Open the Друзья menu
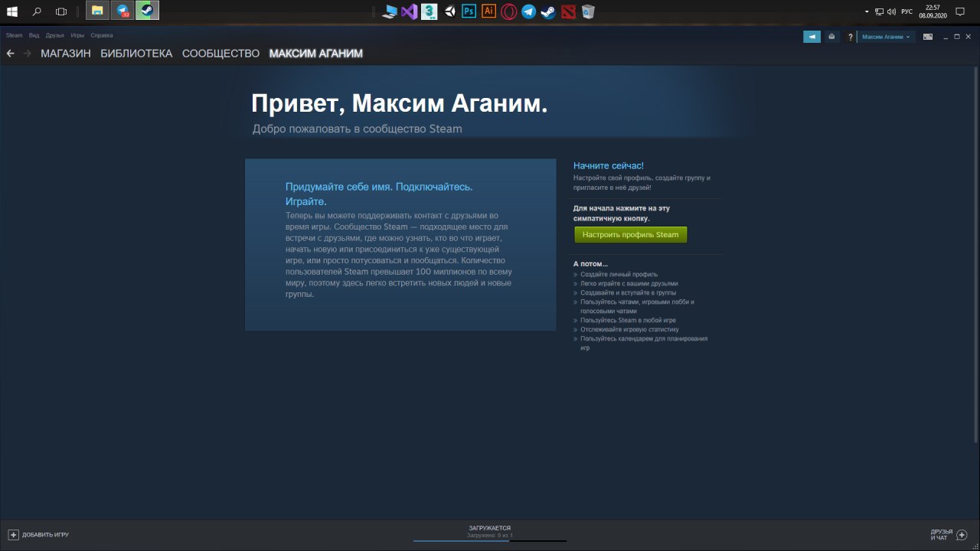This screenshot has height=551, width=980. tap(55, 35)
